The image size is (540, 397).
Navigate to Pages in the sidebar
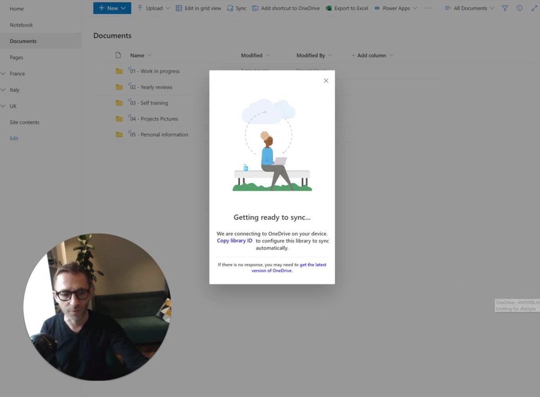(16, 57)
